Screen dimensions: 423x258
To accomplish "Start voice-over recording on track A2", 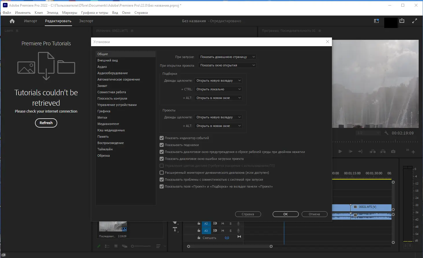I will [x=239, y=223].
